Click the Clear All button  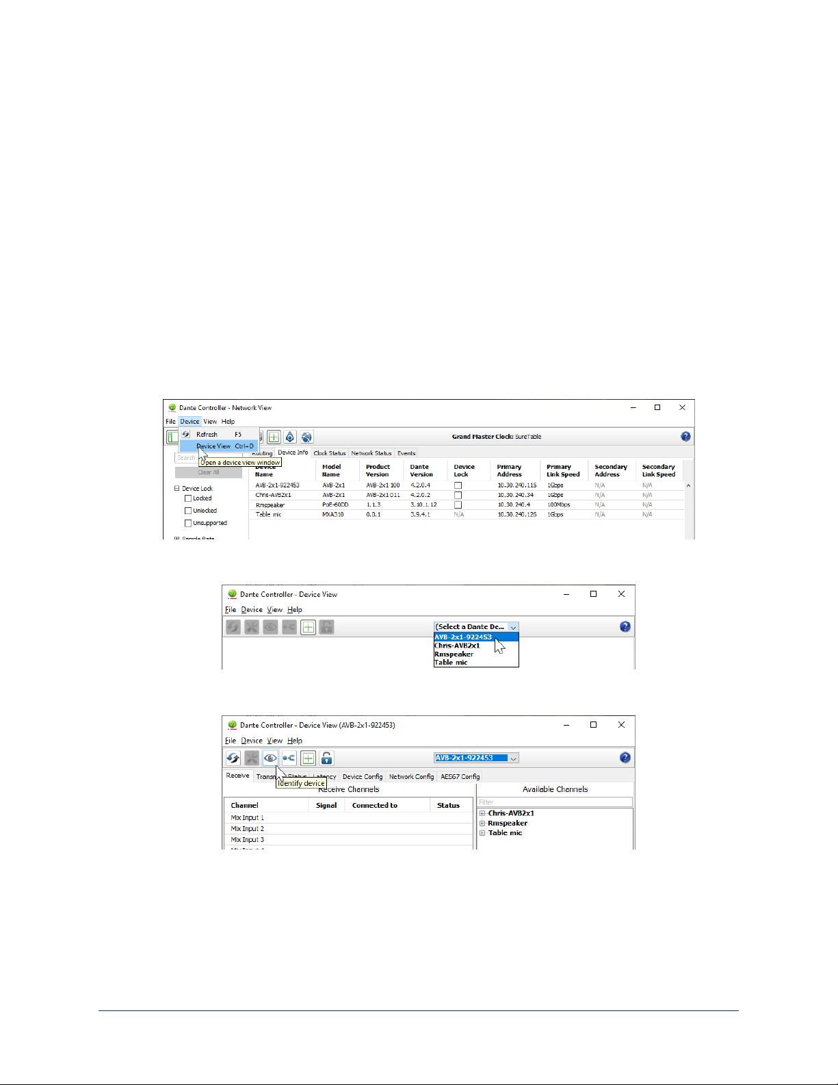pos(209,472)
